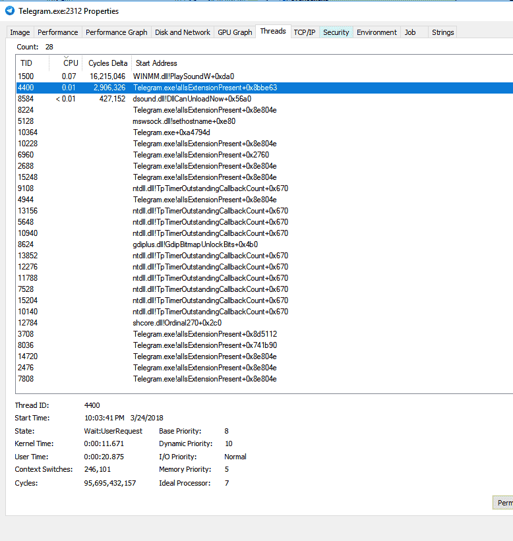
Task: Click User Time value 0:00:20.875
Action: tap(104, 457)
